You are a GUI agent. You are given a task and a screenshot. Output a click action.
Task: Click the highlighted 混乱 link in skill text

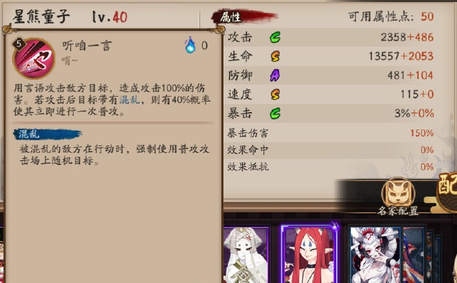[129, 100]
